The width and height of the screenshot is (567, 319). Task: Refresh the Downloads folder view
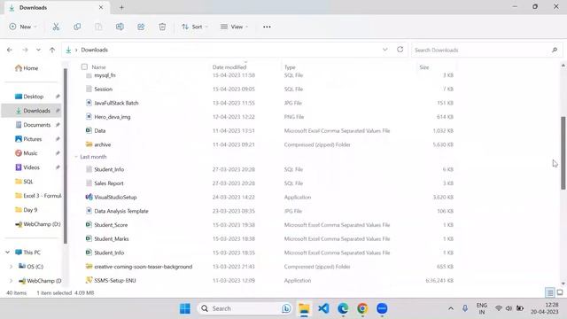(x=400, y=50)
